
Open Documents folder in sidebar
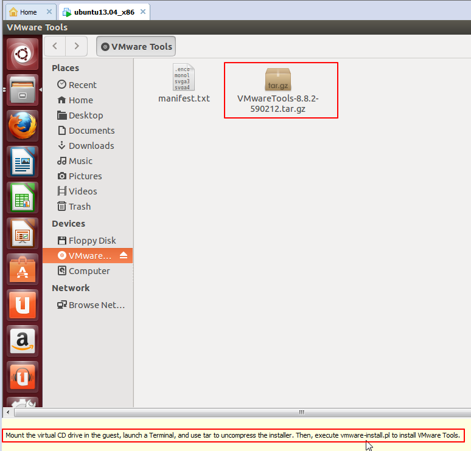point(88,131)
